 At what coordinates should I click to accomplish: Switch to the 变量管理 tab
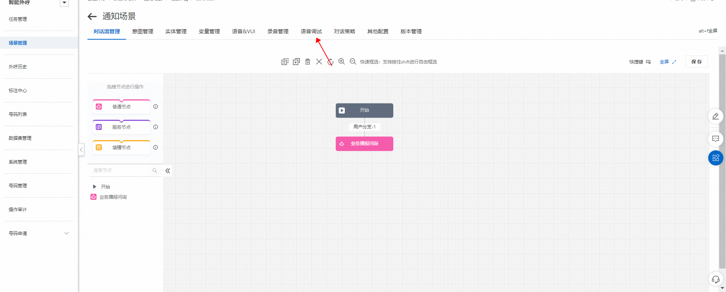pyautogui.click(x=209, y=31)
